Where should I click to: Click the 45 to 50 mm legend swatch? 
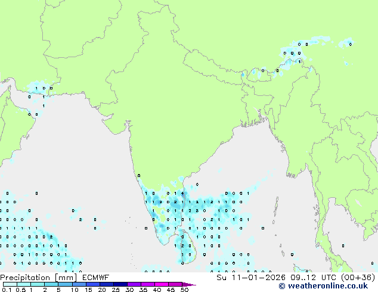[175, 284]
